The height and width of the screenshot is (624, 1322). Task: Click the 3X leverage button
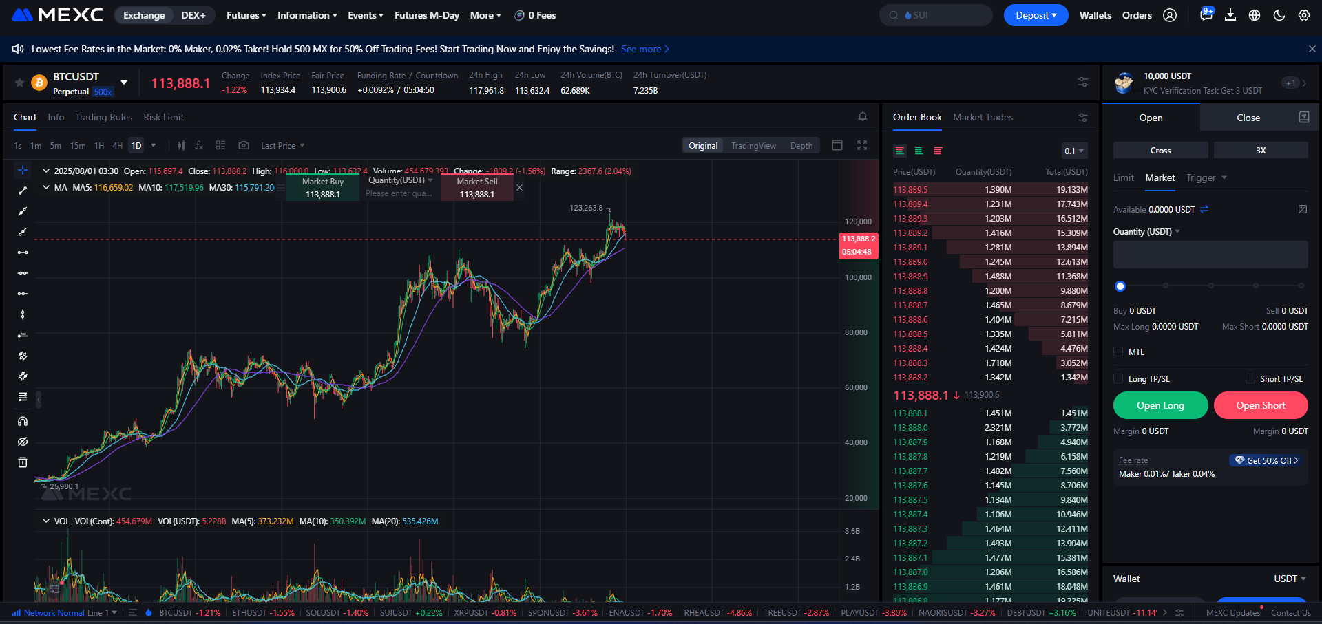pos(1260,150)
